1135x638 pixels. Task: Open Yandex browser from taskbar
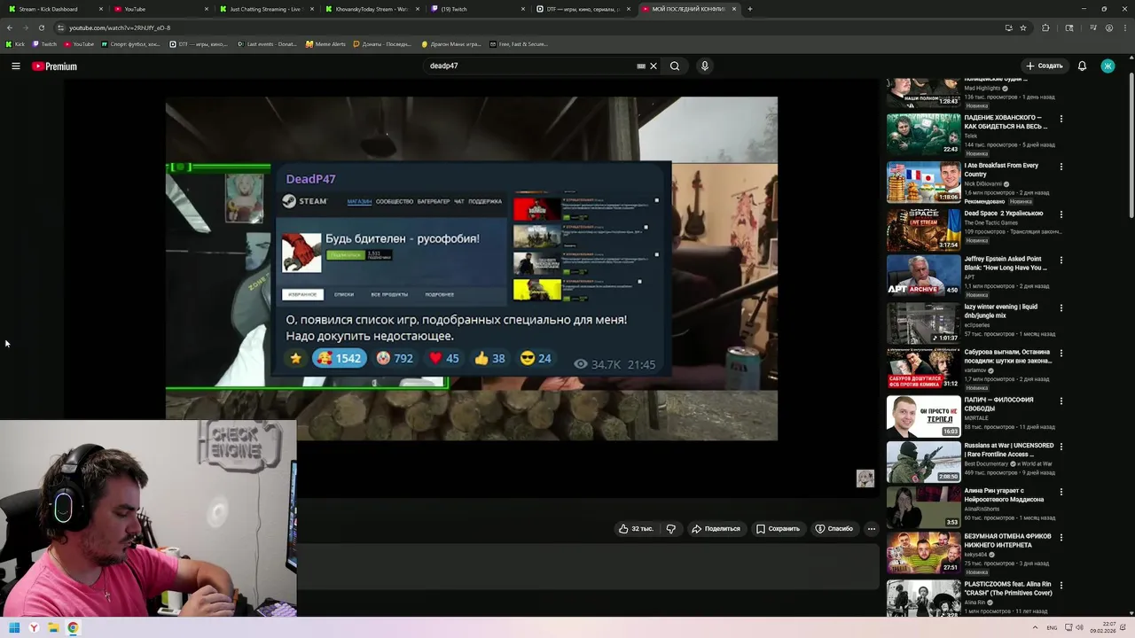point(34,628)
